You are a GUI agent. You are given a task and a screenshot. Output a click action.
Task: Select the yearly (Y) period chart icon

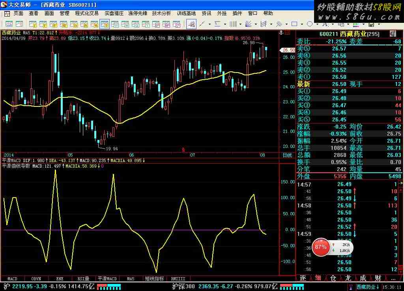click(x=146, y=24)
